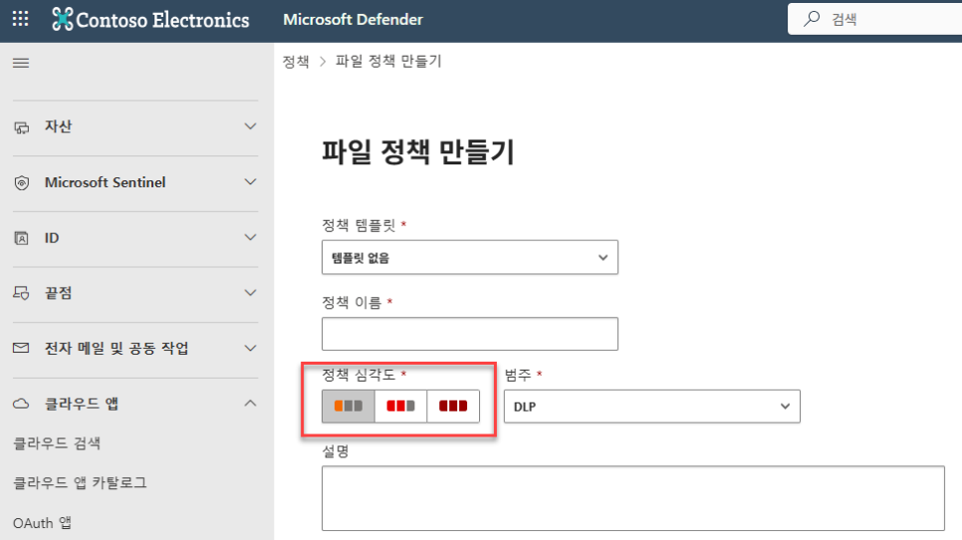
Task: Open 끝점 navigation item
Action: point(135,293)
